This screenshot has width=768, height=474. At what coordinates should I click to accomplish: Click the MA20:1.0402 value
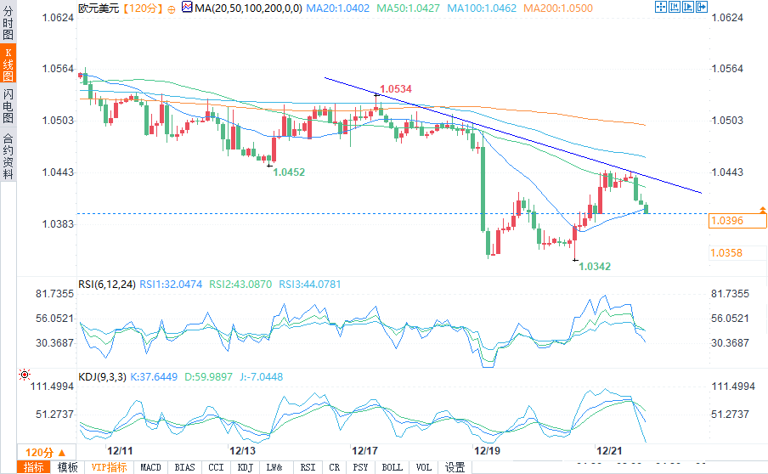click(x=338, y=8)
